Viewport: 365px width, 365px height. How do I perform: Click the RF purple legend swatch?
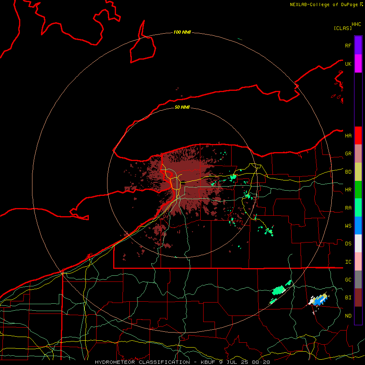pos(358,45)
